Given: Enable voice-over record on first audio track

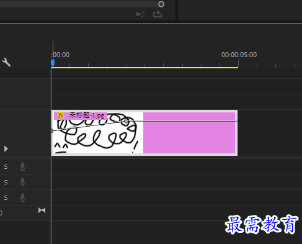Looking at the screenshot, I should pyautogui.click(x=22, y=166).
